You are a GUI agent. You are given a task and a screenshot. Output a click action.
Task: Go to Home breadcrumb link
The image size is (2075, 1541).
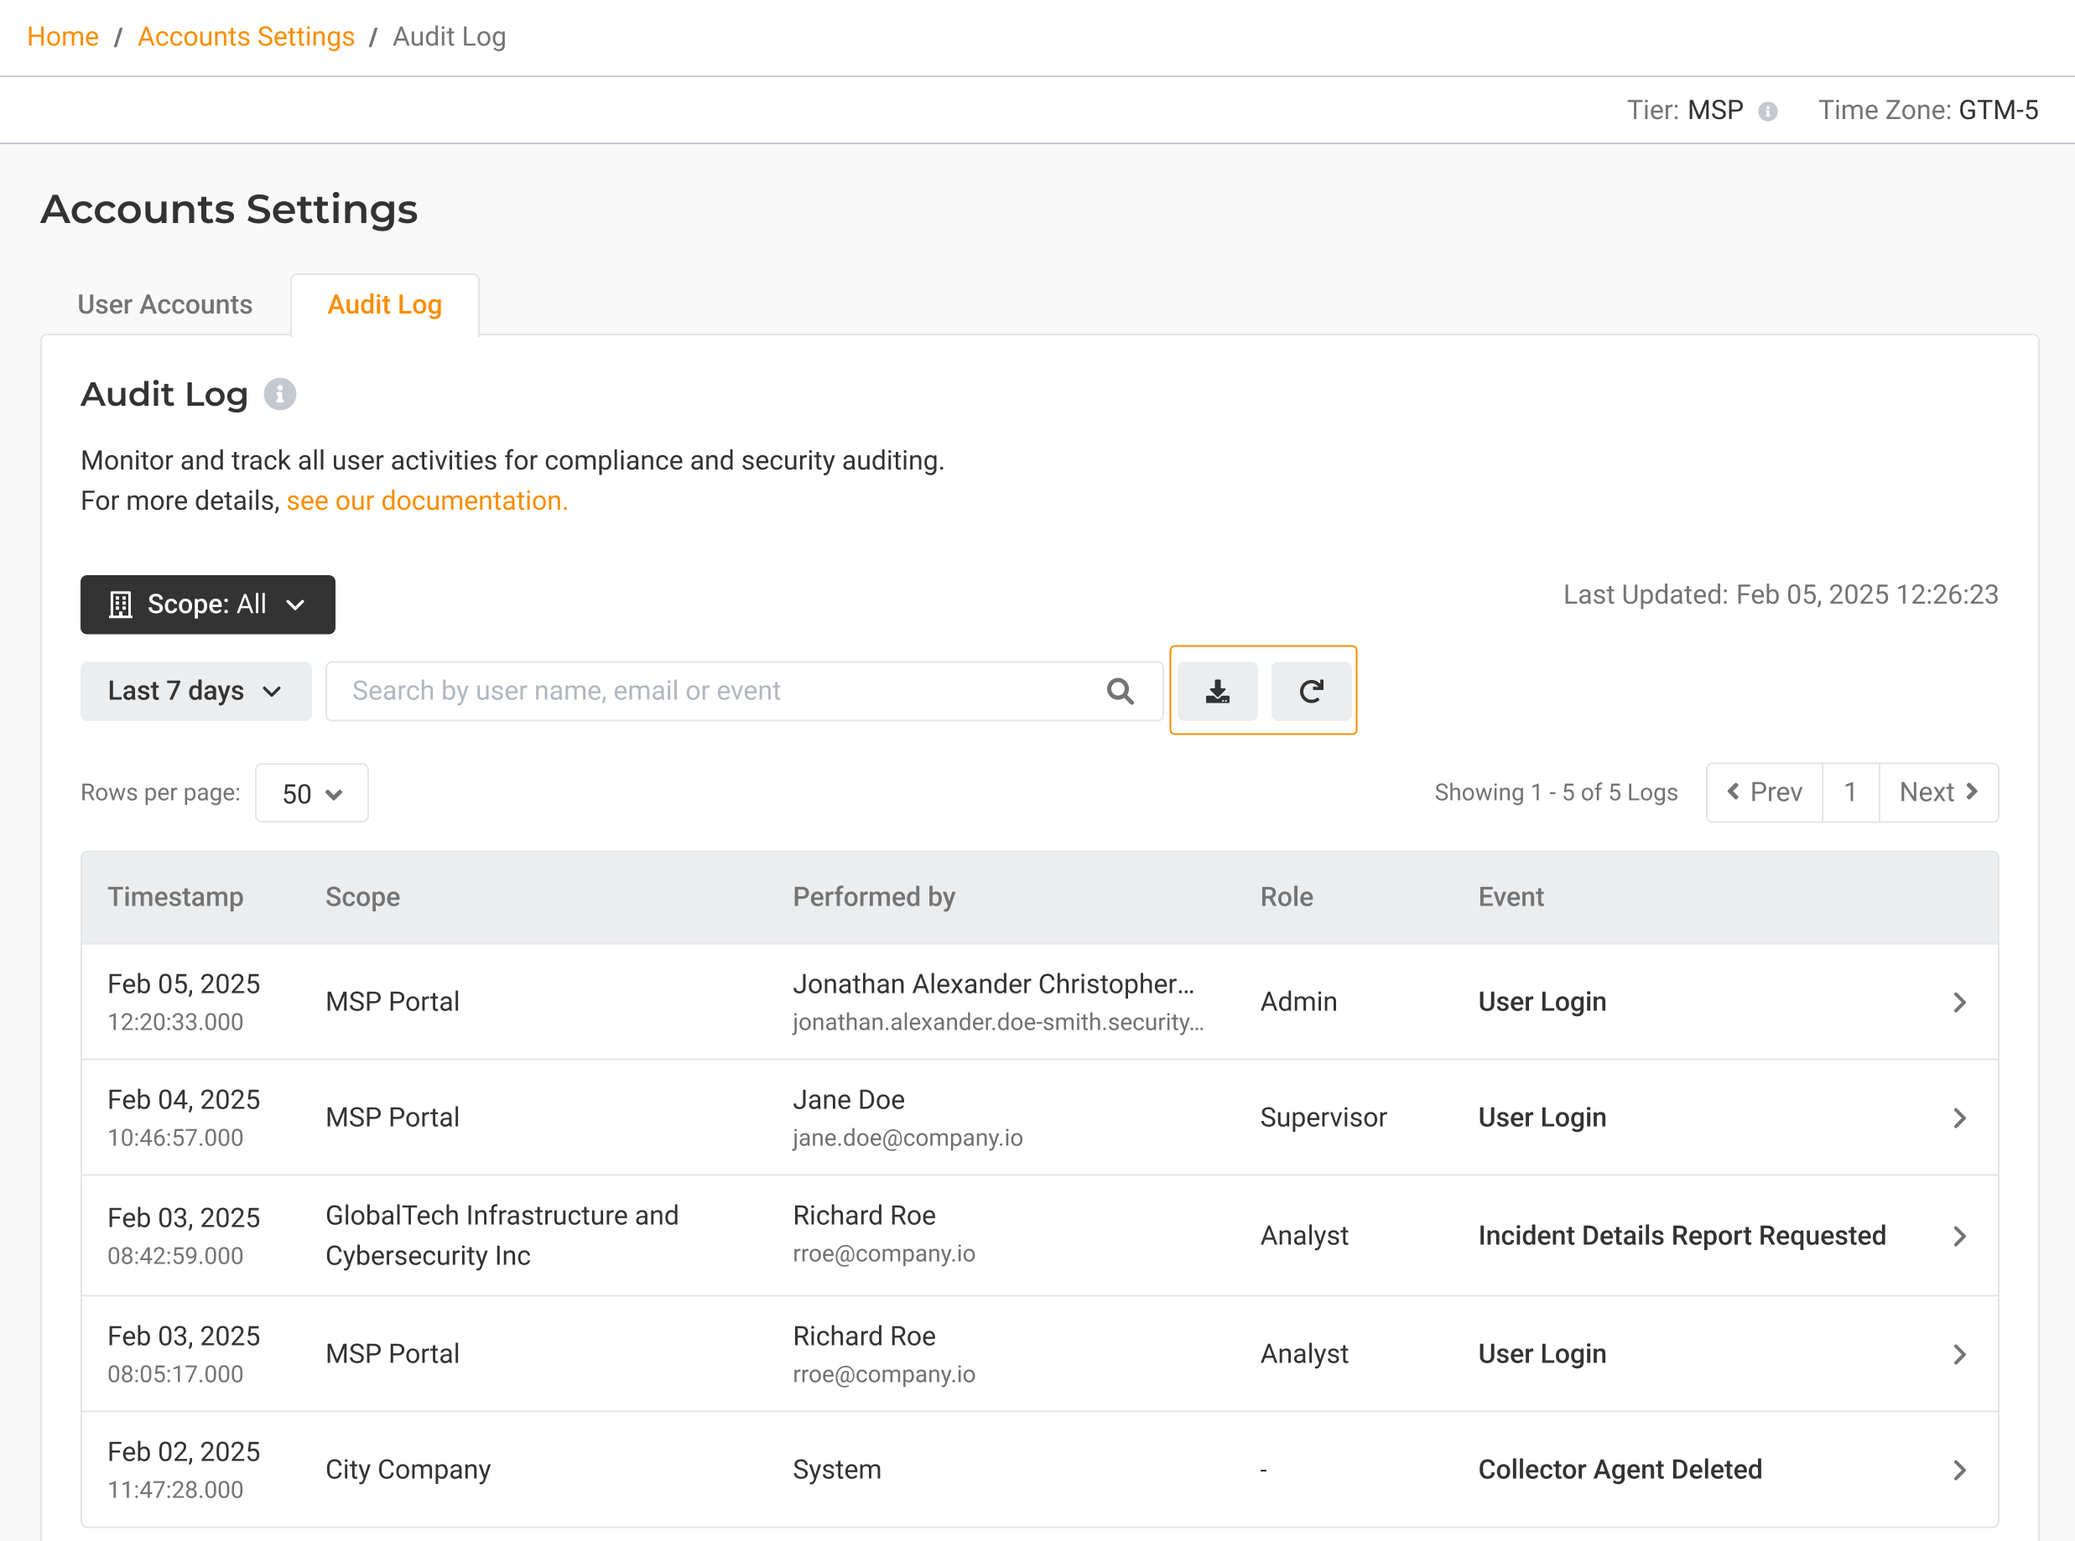pyautogui.click(x=63, y=36)
